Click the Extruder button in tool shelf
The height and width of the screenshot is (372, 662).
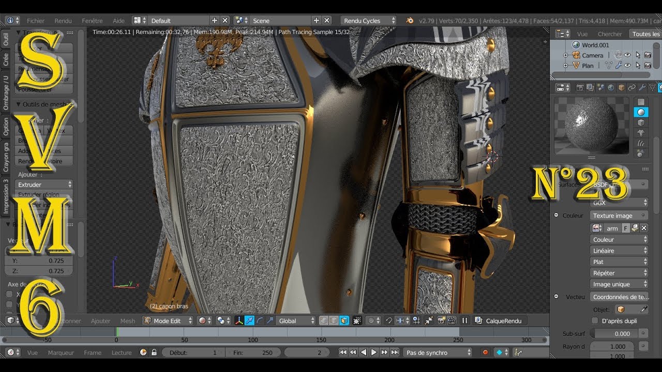(44, 184)
